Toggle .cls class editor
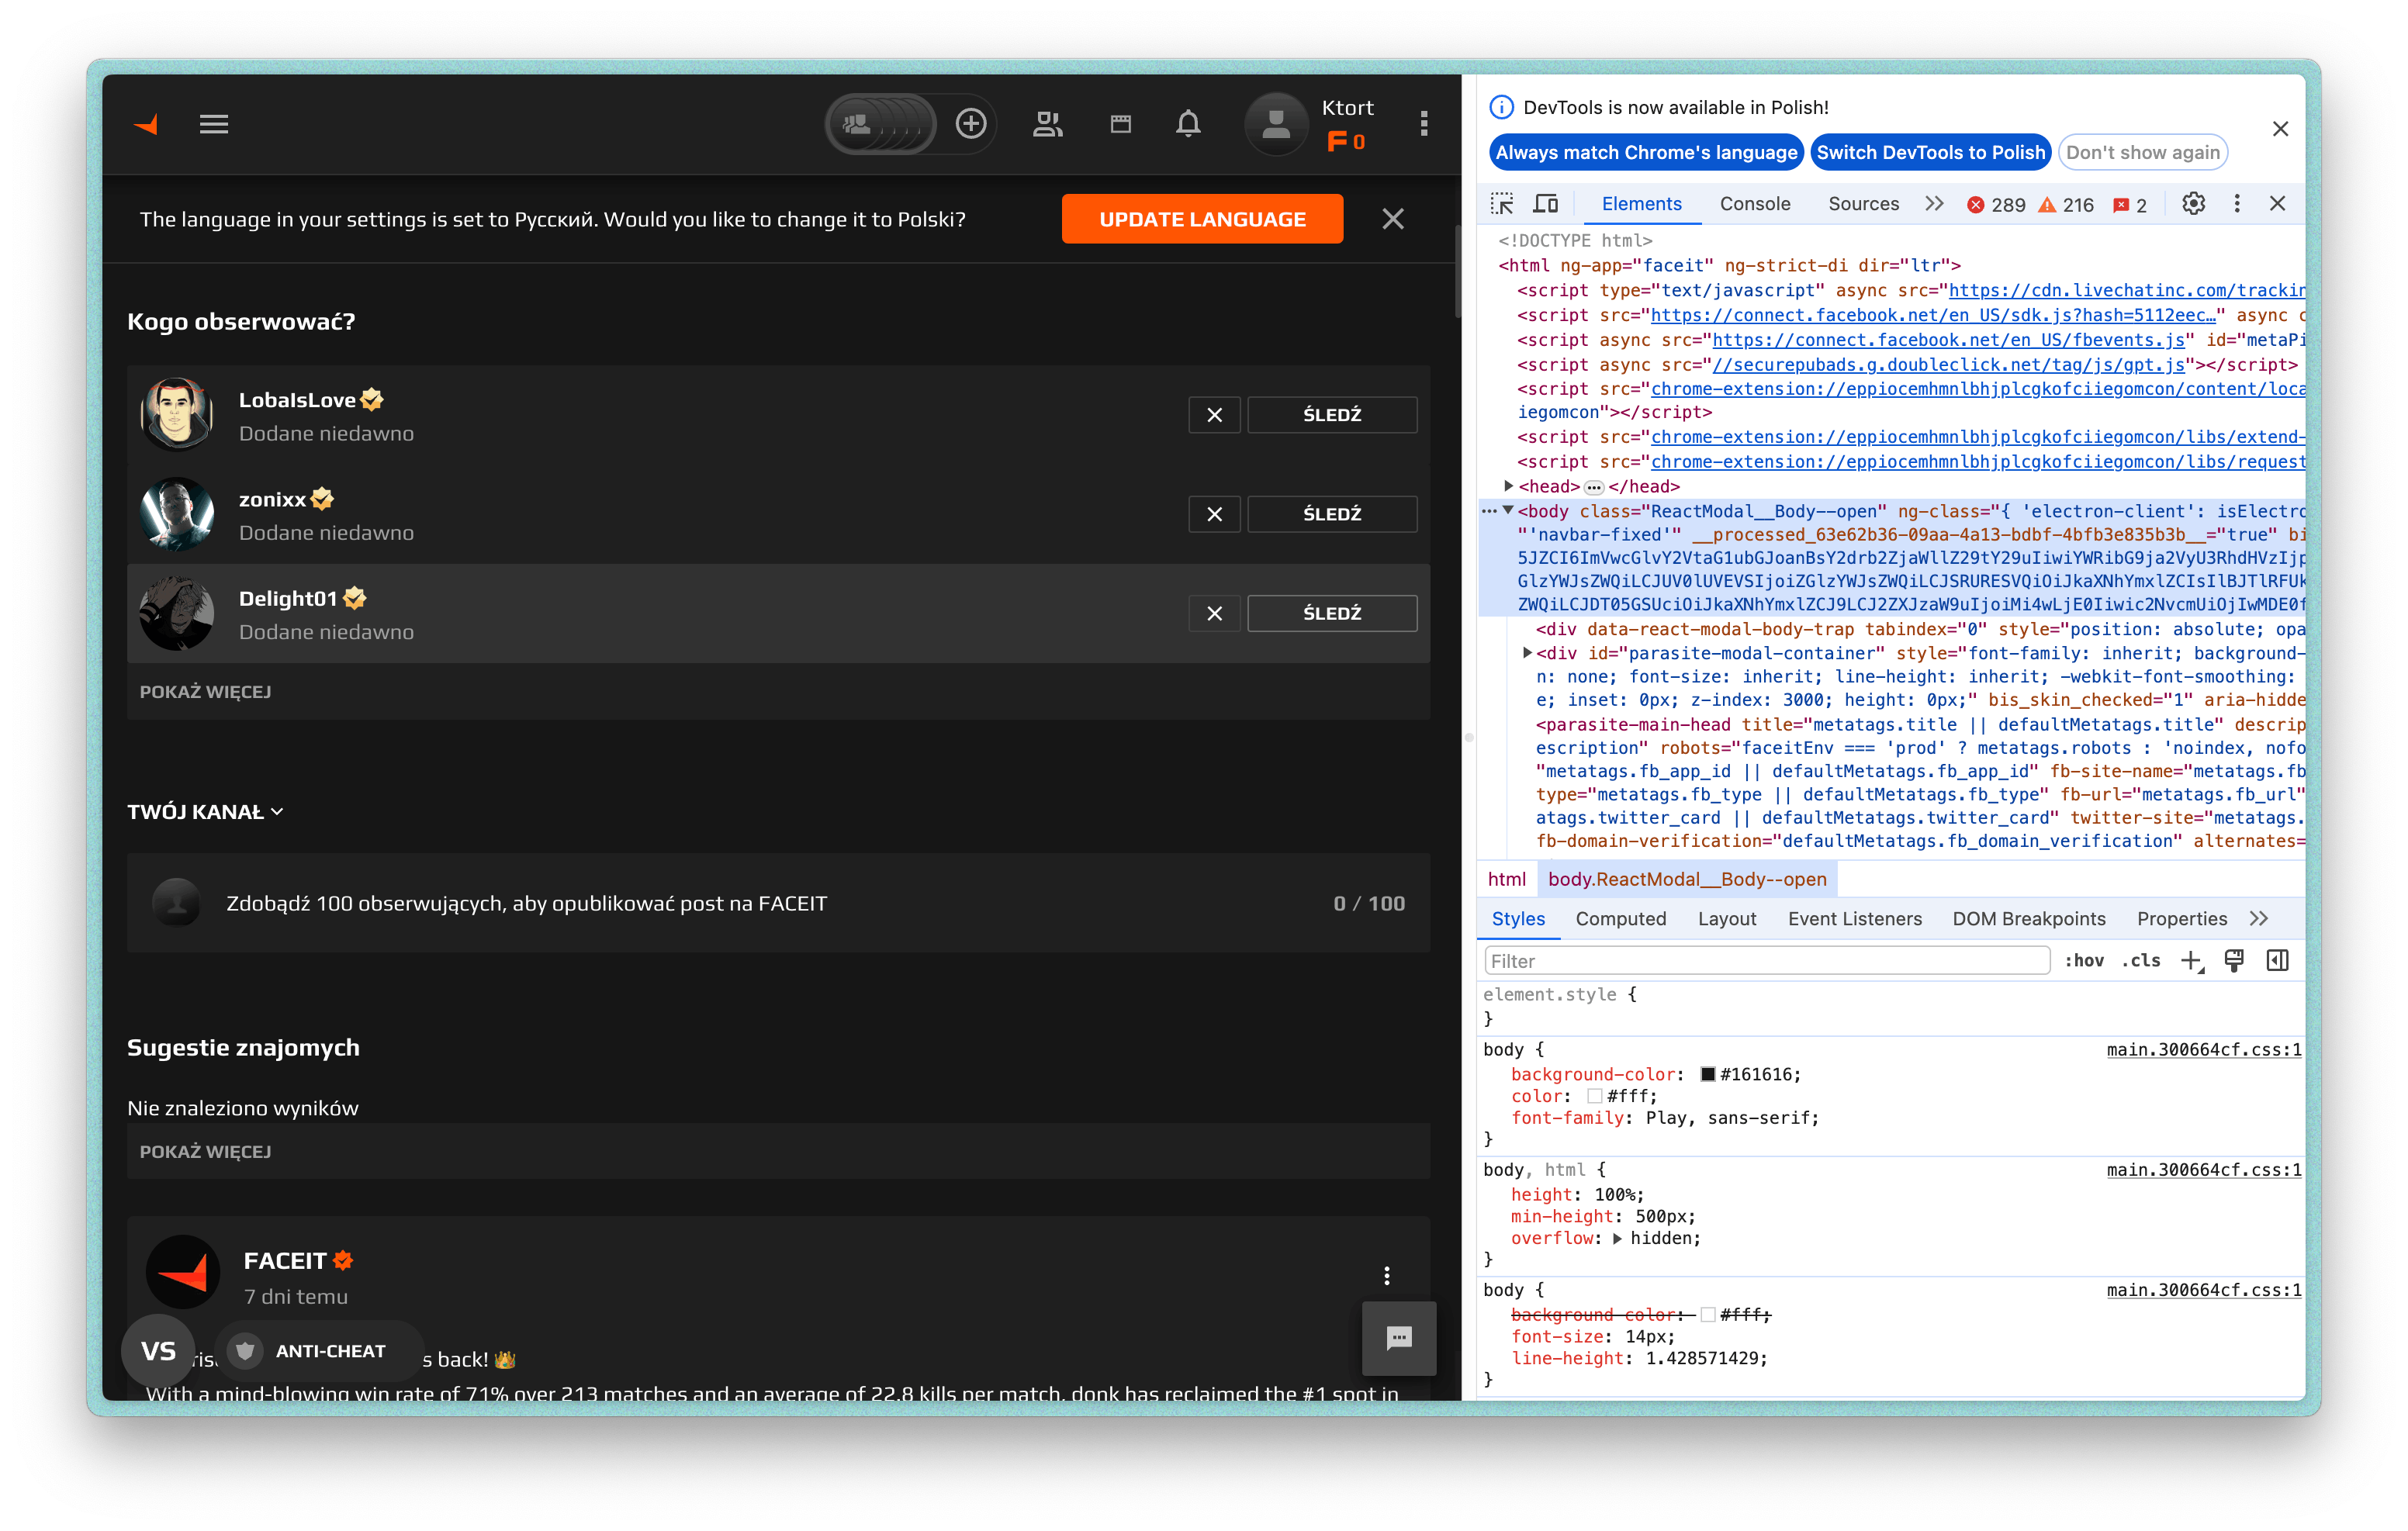Image resolution: width=2408 pixels, height=1531 pixels. pyautogui.click(x=2141, y=961)
